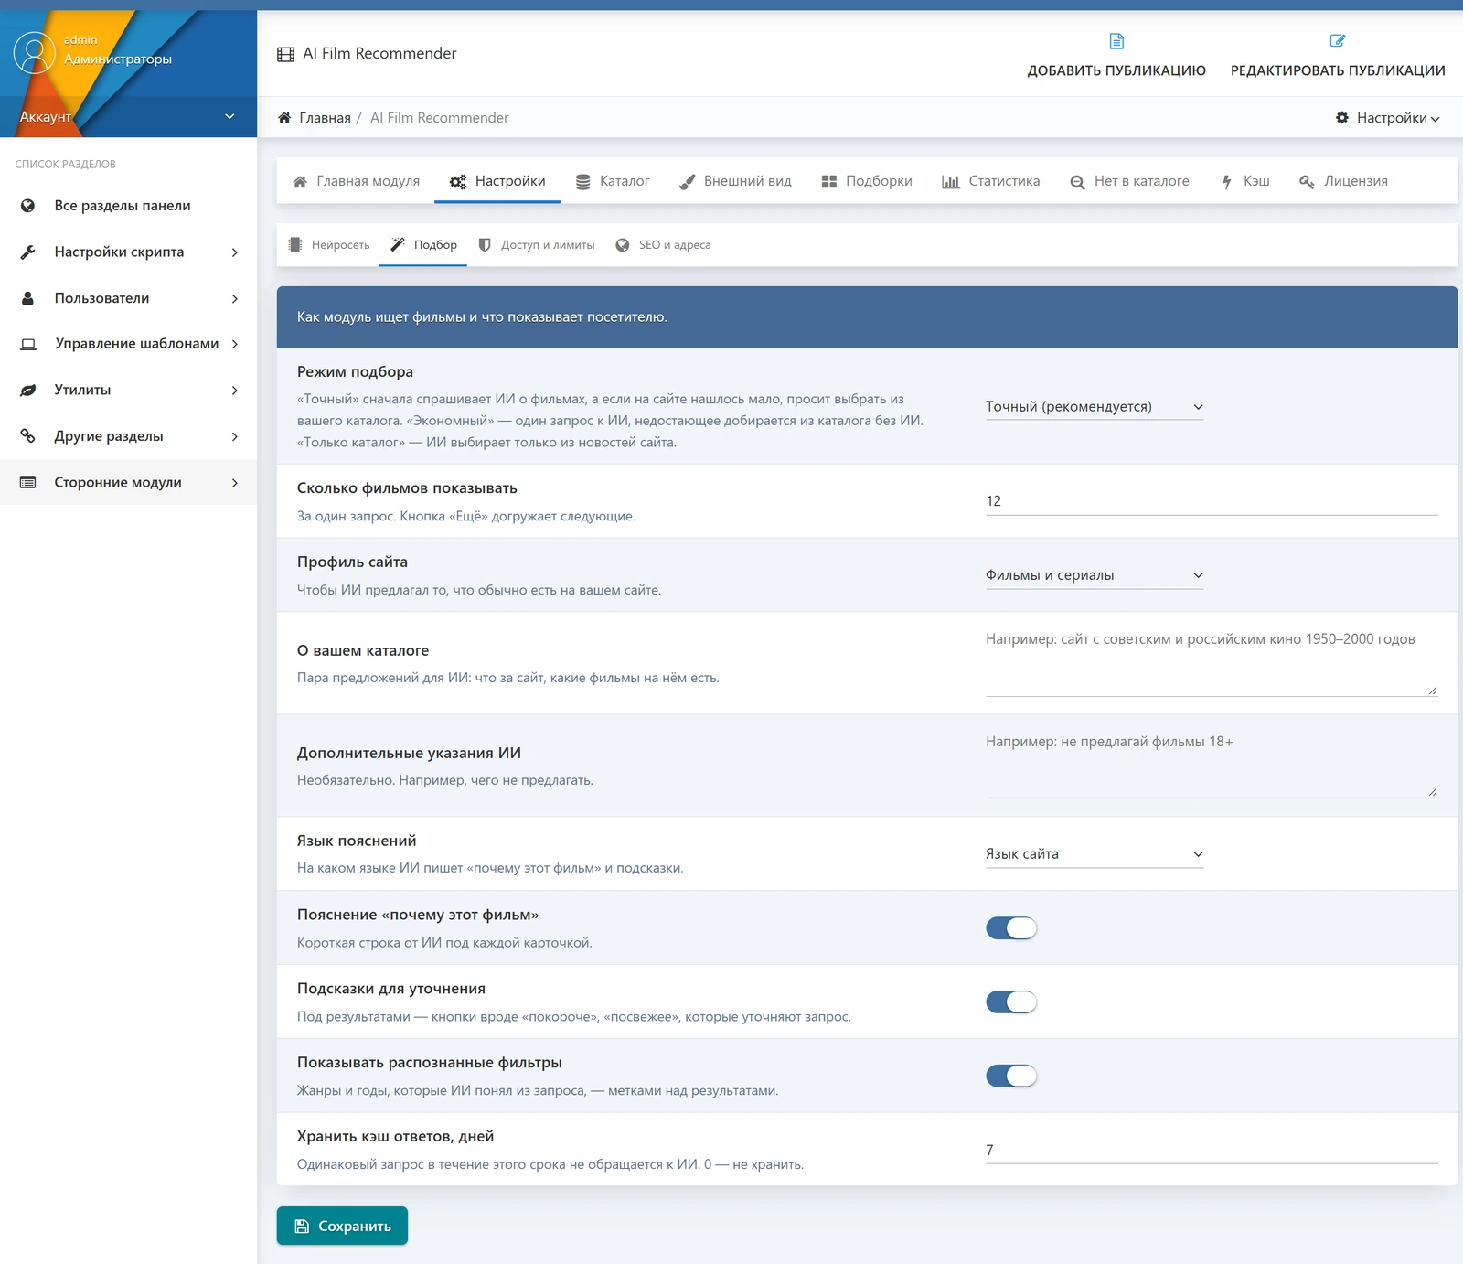
Task: Open the Язык пояснений dropdown
Action: click(1095, 854)
